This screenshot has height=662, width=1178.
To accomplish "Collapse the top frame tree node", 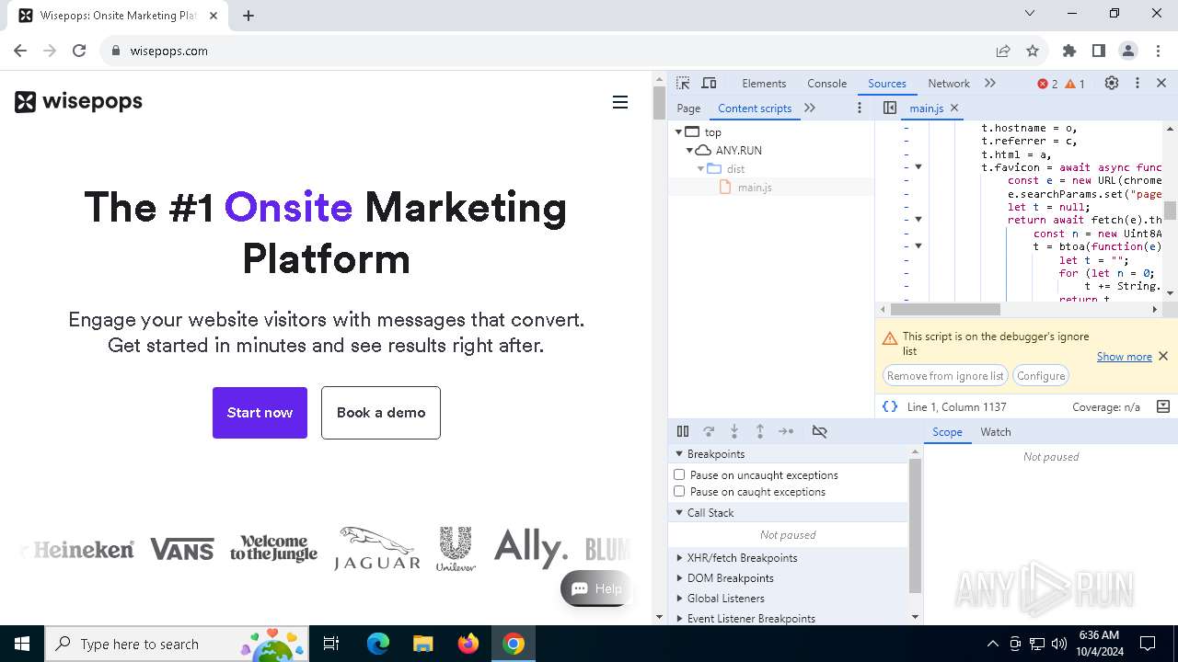I will [679, 131].
